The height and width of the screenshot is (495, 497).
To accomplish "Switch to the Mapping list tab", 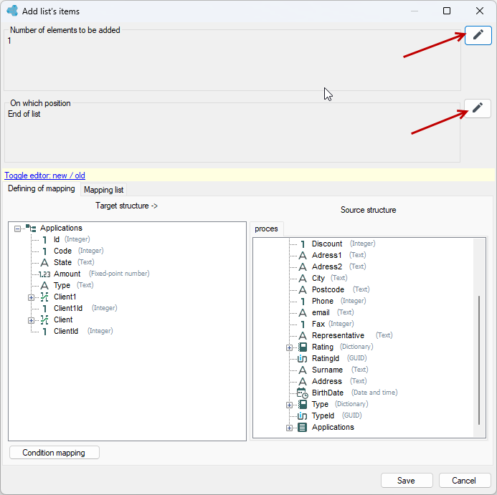I will click(104, 190).
